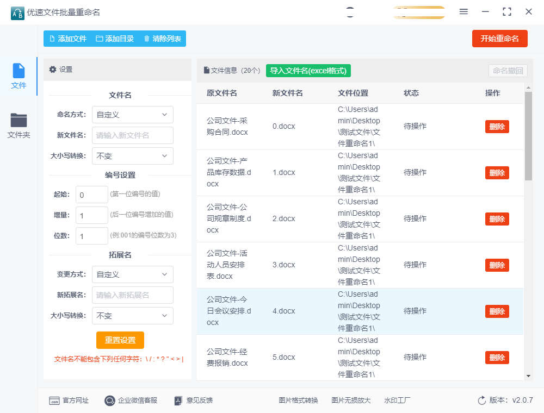544x413 pixels.
Task: Click scrollbar down arrow of file list
Action: [528, 376]
